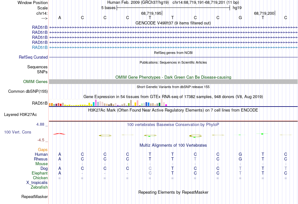
Task: Click the OMIM Gene Phenotypes green title
Action: pos(173,77)
